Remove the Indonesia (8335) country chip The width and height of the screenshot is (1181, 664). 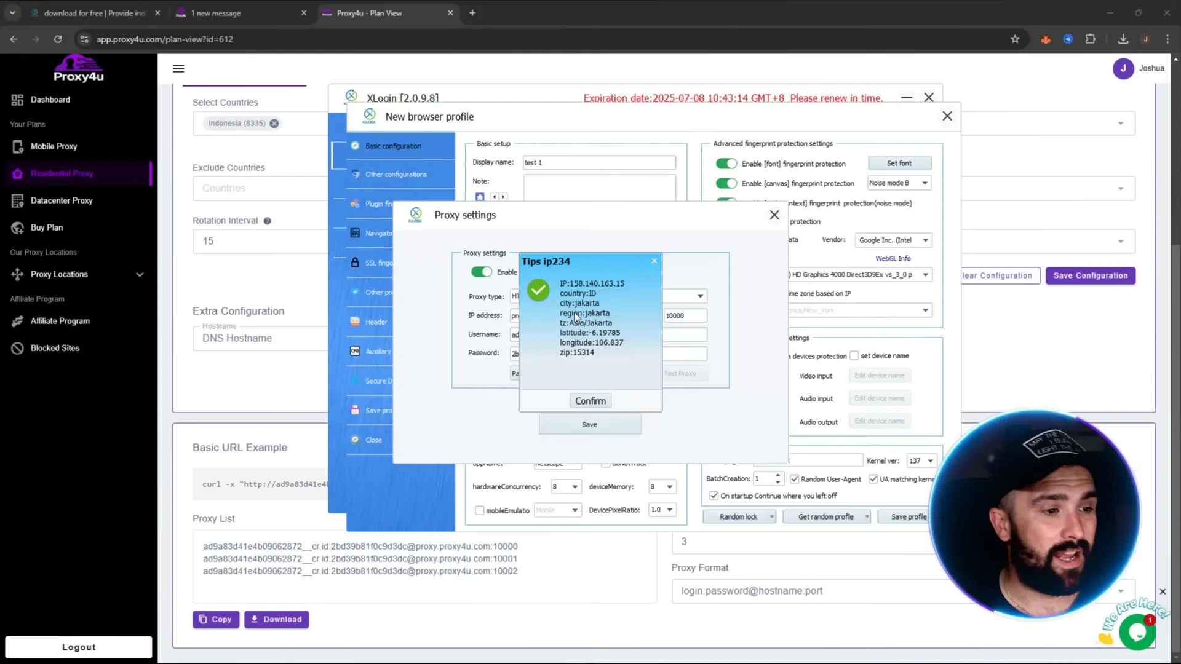274,123
